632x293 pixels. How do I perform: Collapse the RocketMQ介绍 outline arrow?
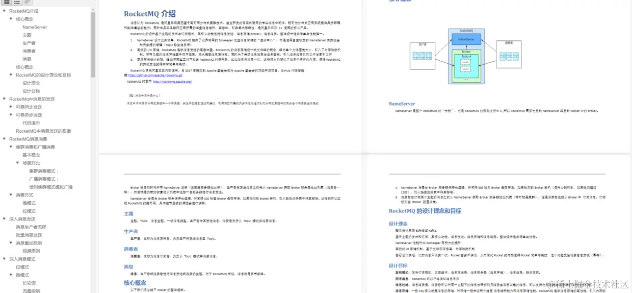click(x=5, y=11)
